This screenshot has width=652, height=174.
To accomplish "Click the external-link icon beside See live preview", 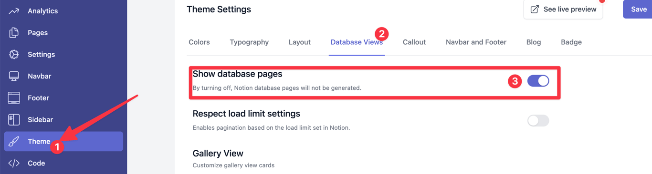I will coord(535,10).
